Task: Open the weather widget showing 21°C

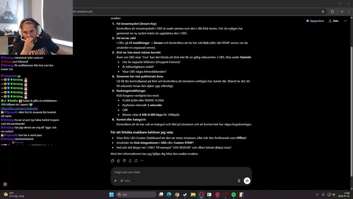Action: coord(14,195)
